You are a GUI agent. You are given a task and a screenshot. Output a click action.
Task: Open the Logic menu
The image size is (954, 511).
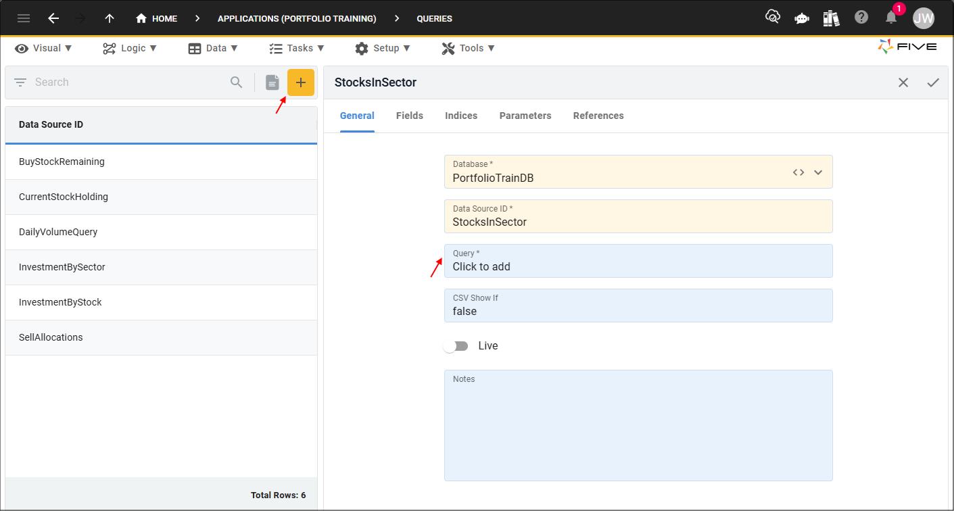[130, 48]
